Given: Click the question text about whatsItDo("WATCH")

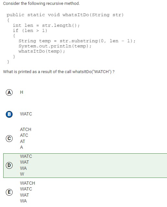Looking at the screenshot, I should click(59, 72).
